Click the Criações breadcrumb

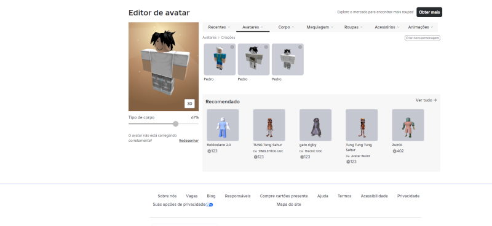click(228, 37)
